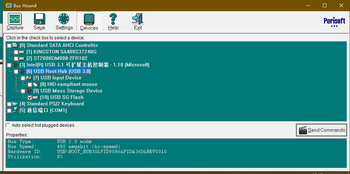Screen dimensions: 350x174
Task: Click the Bus Hound title bar icon
Action: [9, 5]
